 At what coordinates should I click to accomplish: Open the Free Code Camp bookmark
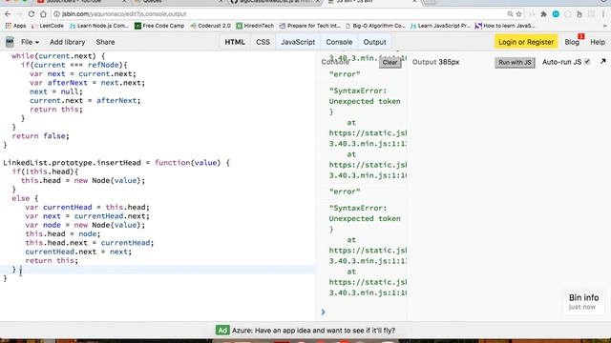(x=159, y=26)
